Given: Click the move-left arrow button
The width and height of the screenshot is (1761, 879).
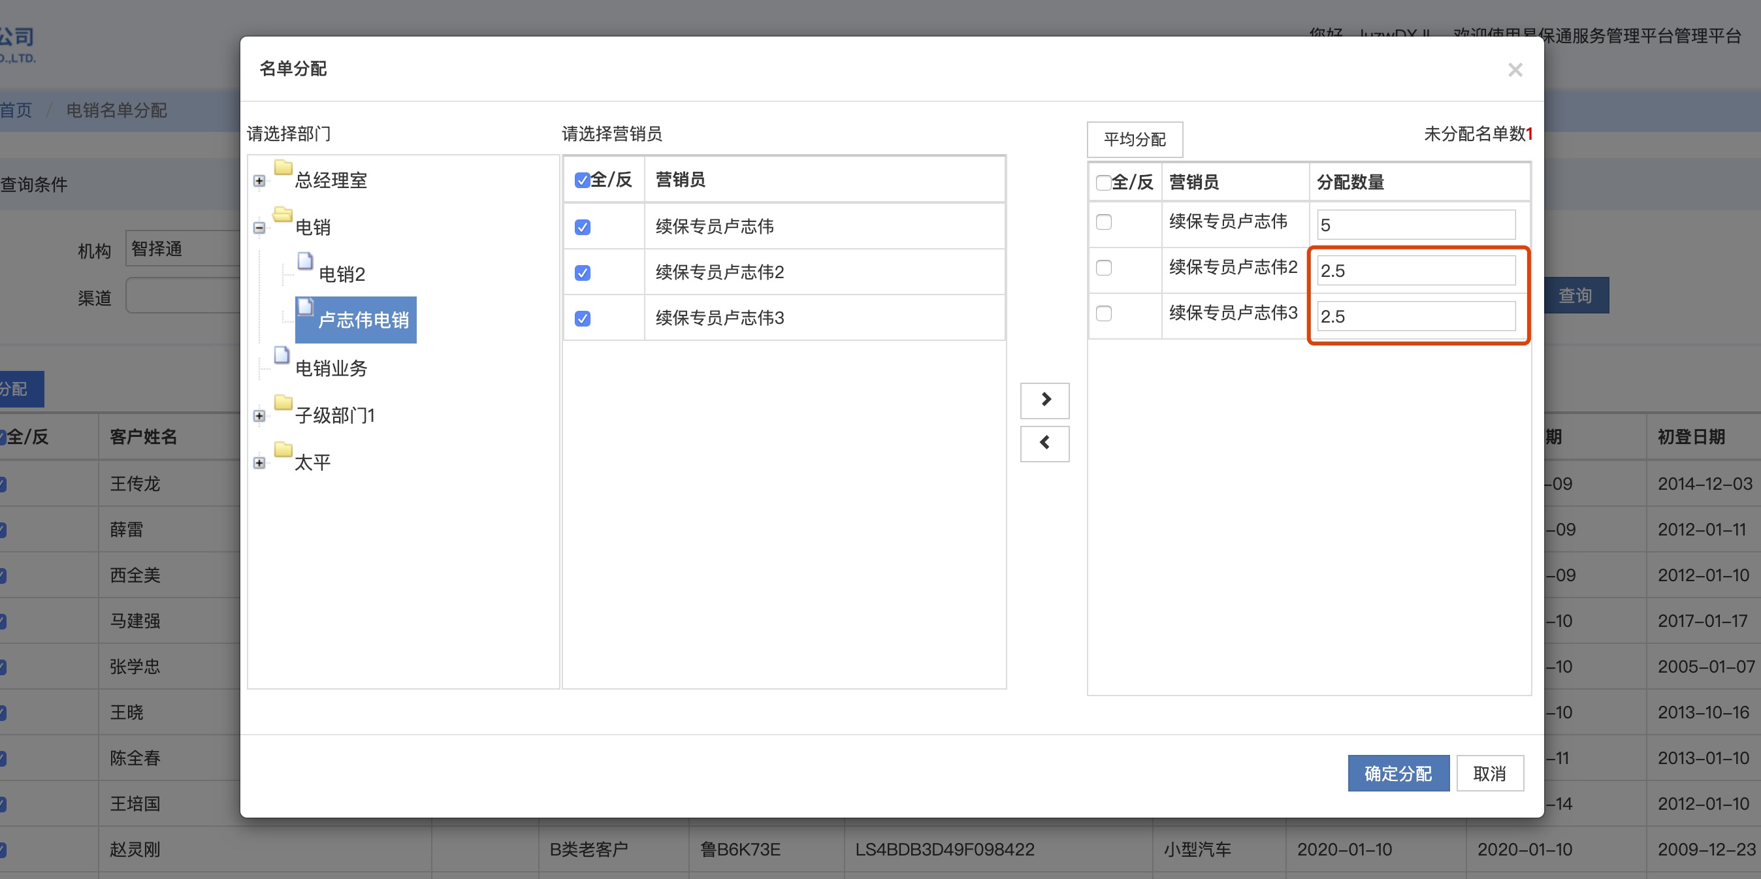Looking at the screenshot, I should pos(1044,443).
